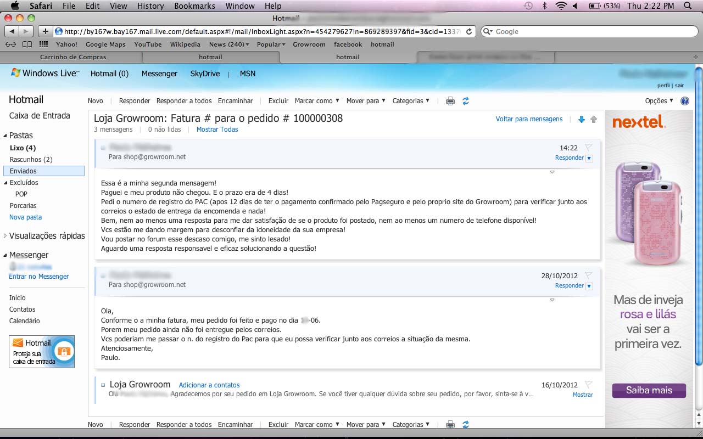Click the Time Machine menu bar icon
This screenshot has width=703, height=439.
point(528,5)
